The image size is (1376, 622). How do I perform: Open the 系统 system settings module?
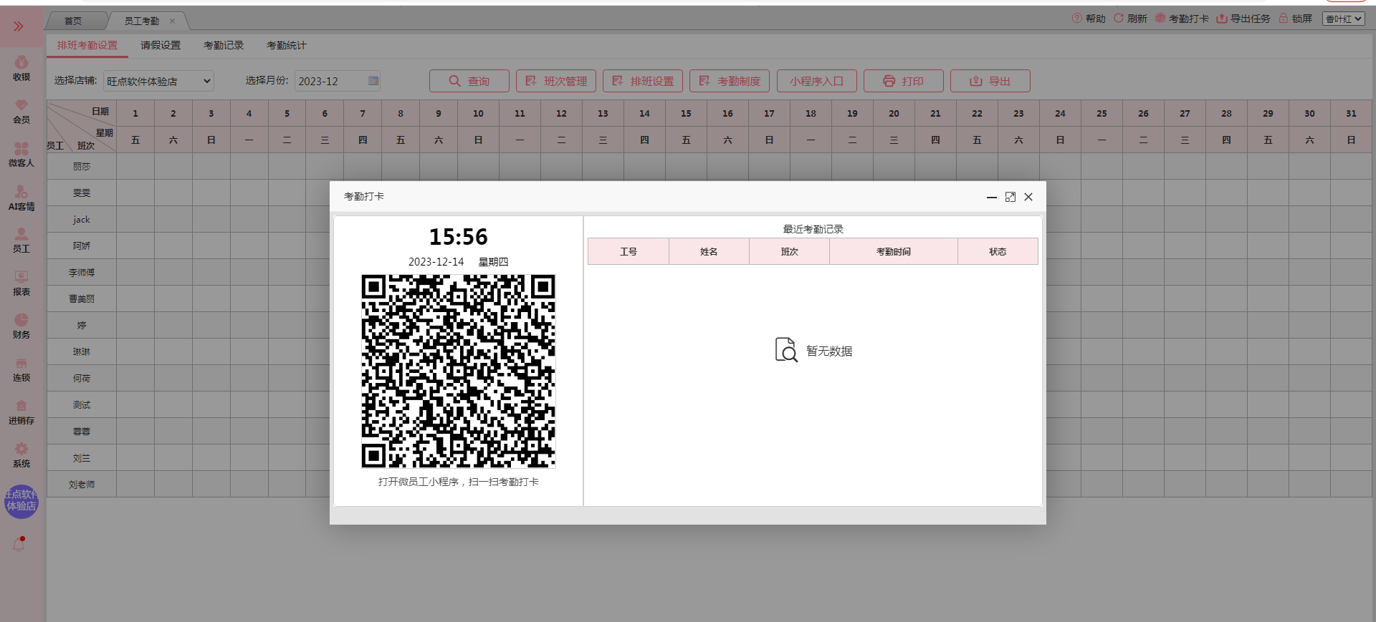pos(21,455)
